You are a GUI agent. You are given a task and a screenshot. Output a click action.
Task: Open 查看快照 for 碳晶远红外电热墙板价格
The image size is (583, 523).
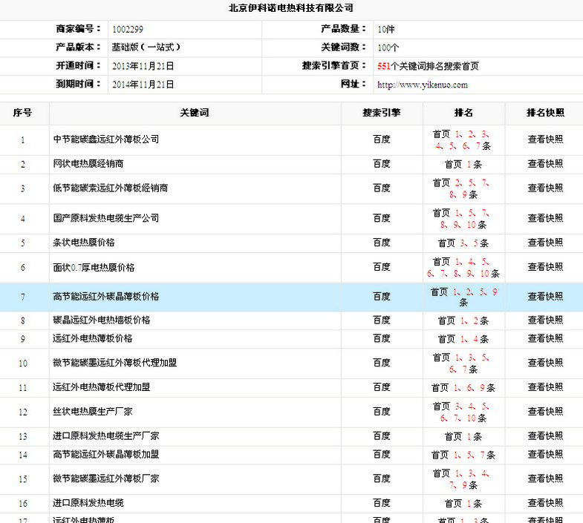pos(545,320)
